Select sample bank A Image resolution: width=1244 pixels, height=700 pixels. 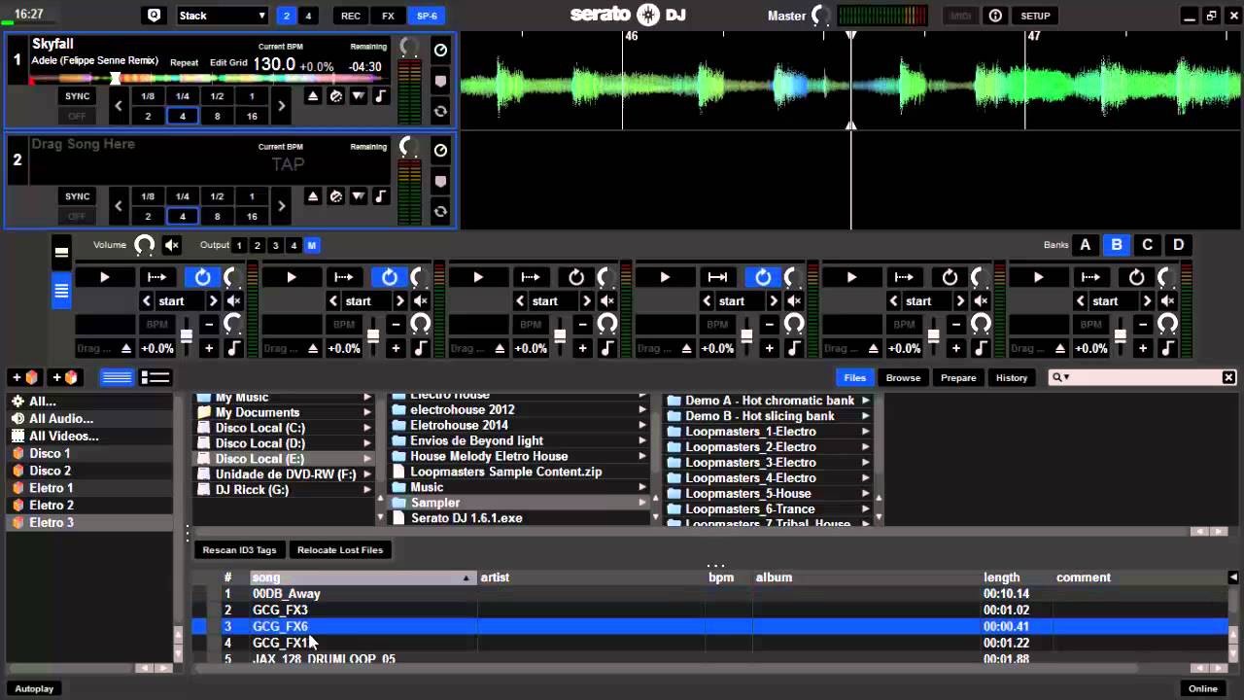pyautogui.click(x=1086, y=245)
